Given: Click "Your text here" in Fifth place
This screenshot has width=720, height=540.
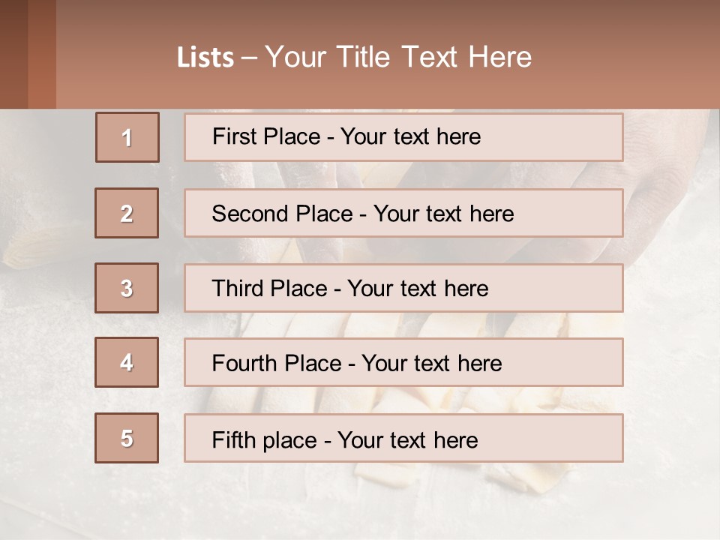Looking at the screenshot, I should [x=407, y=439].
